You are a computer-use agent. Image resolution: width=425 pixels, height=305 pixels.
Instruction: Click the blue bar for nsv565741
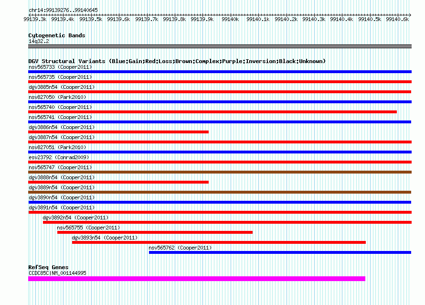tap(220, 122)
